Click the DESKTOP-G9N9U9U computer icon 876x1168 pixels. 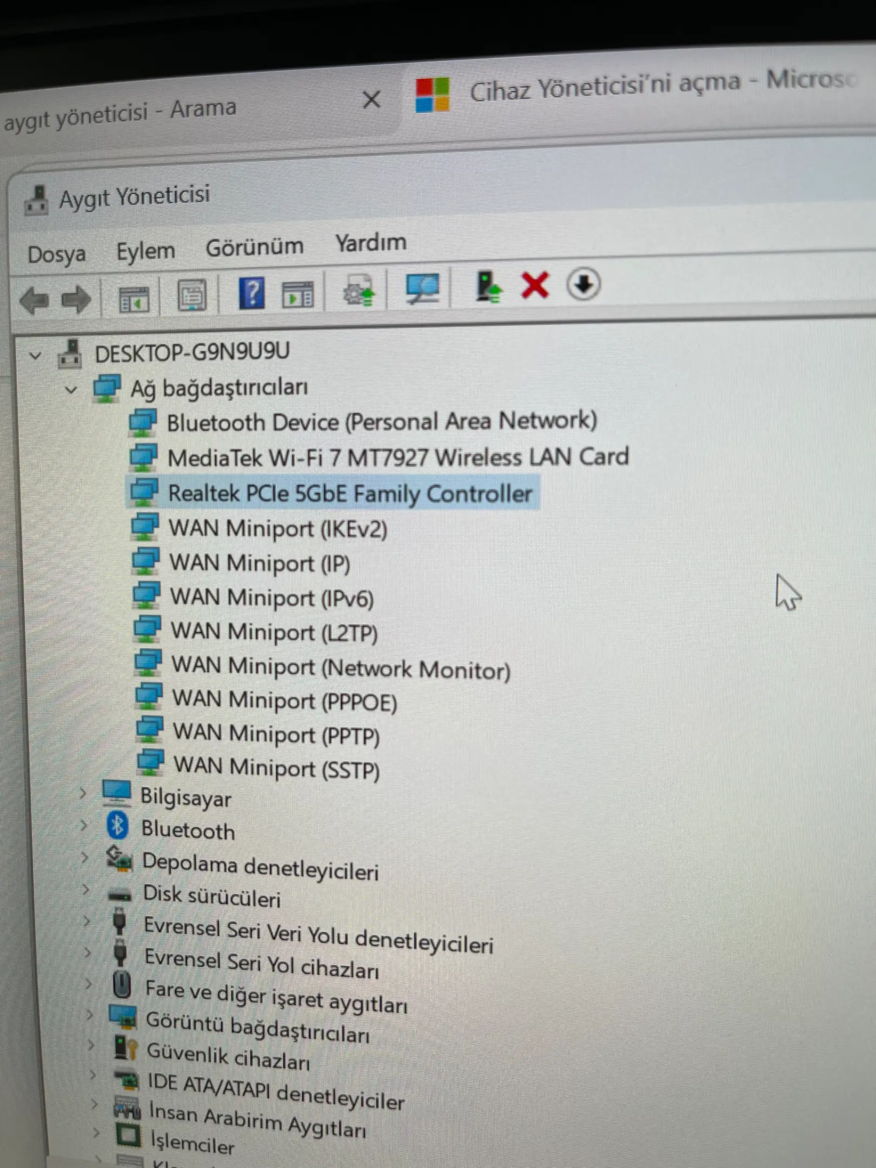coord(70,354)
